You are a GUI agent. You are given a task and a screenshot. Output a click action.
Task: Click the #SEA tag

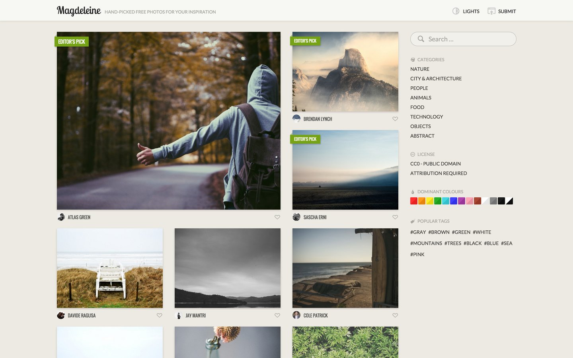pos(507,243)
